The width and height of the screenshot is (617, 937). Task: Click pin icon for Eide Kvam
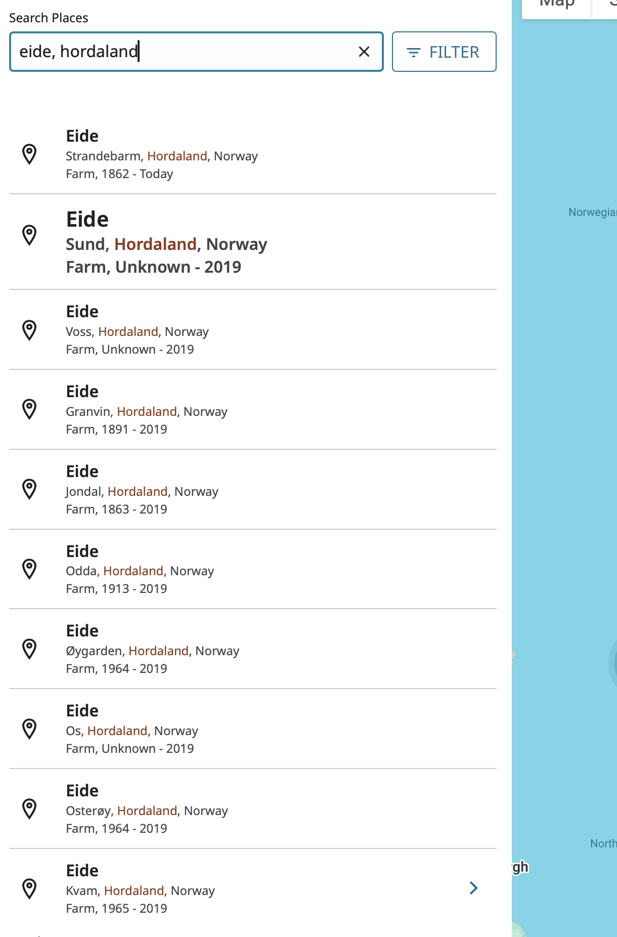(x=30, y=889)
